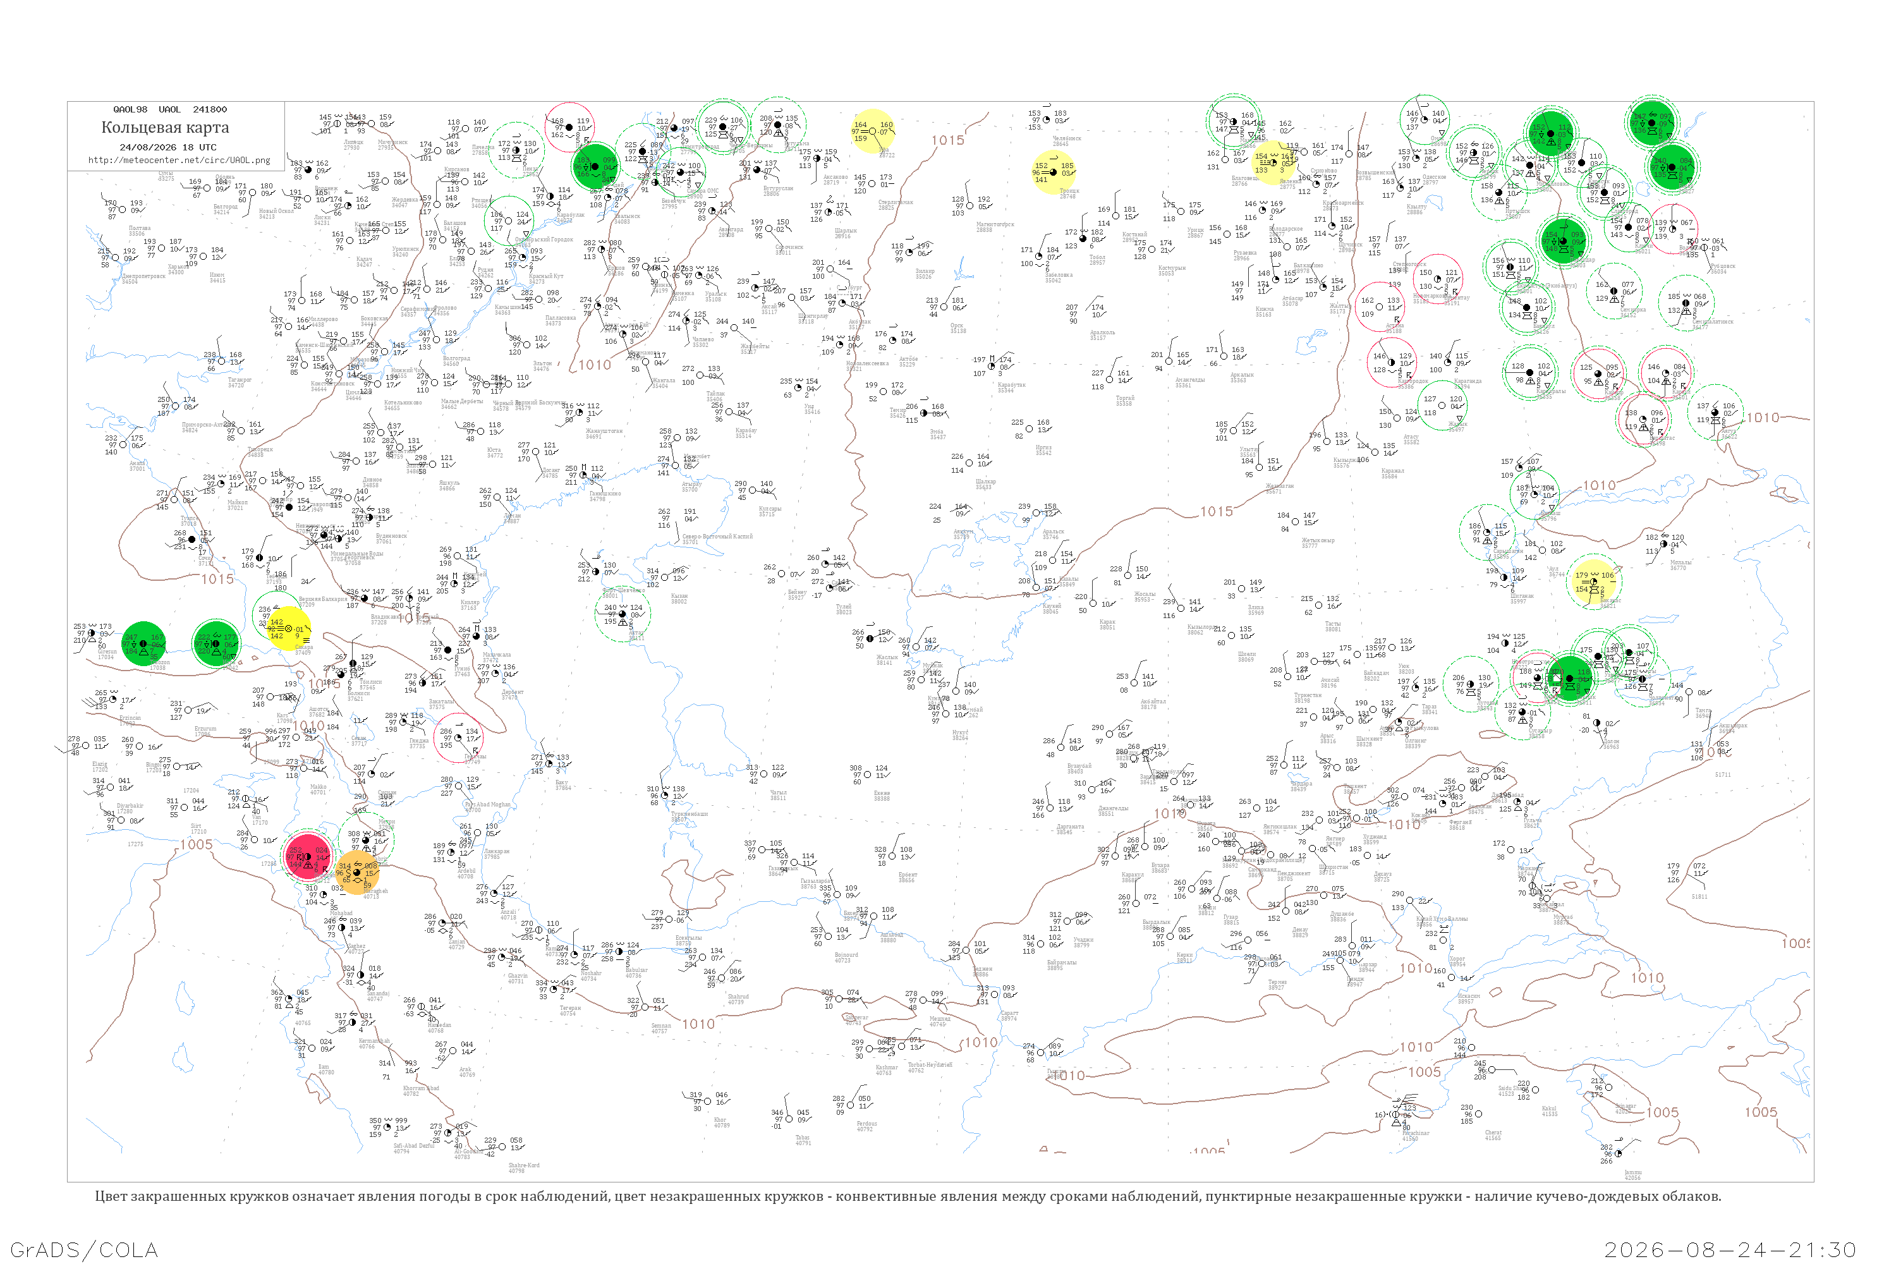Click the red filled station circle near Orumiyeh
The height and width of the screenshot is (1264, 1896).
click(307, 856)
